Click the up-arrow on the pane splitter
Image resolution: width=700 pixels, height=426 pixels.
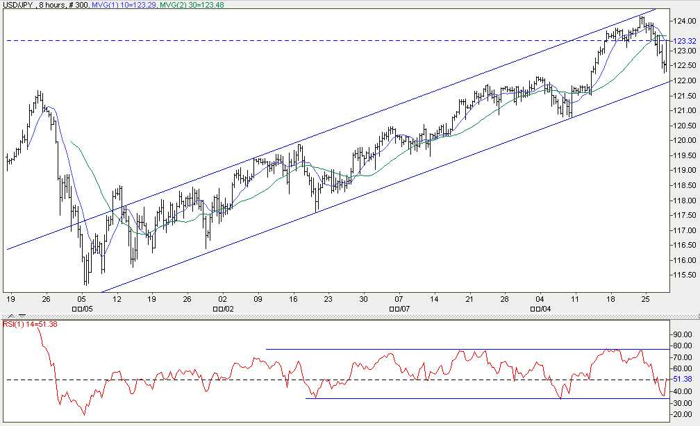tap(10, 316)
